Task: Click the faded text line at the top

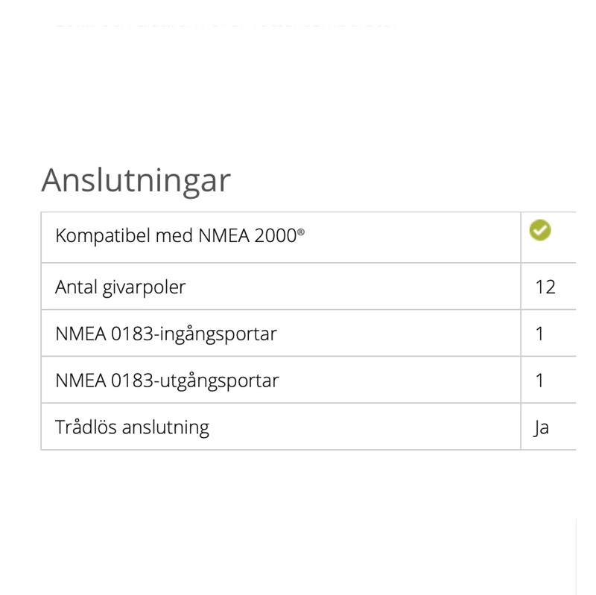Action: tap(223, 22)
